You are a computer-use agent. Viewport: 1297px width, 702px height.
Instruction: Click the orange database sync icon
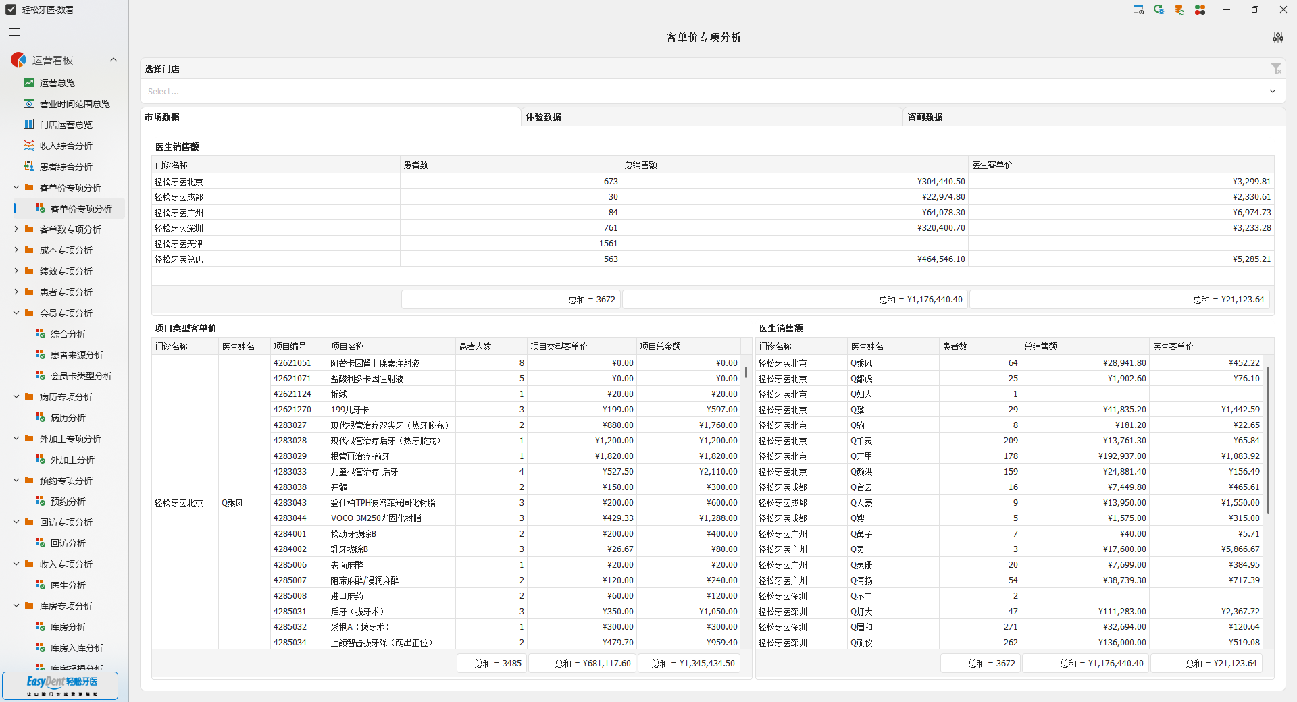click(1179, 9)
